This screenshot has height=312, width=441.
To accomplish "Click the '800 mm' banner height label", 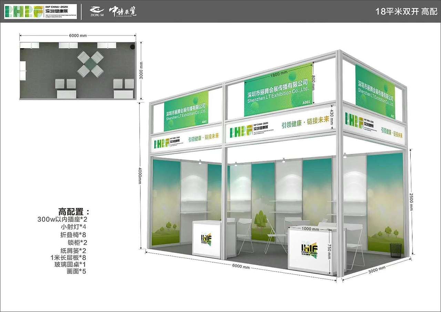I will pyautogui.click(x=314, y=83).
